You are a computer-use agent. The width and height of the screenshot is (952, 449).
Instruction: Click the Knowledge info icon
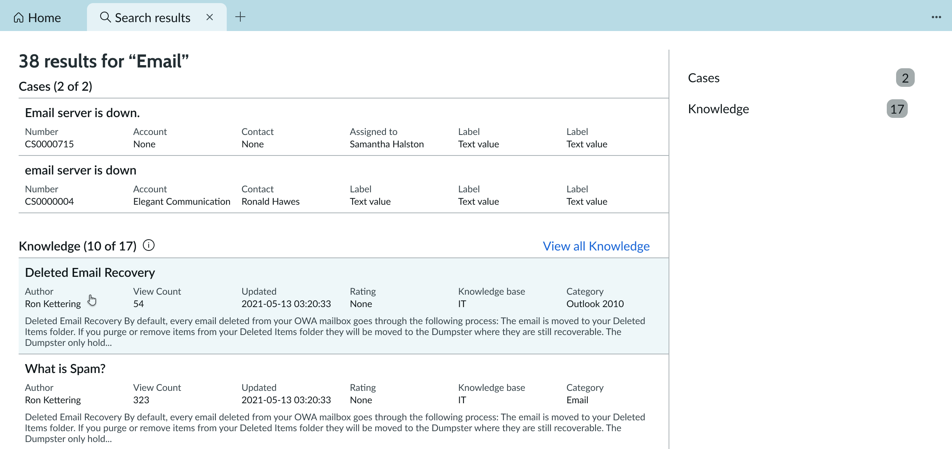click(149, 245)
